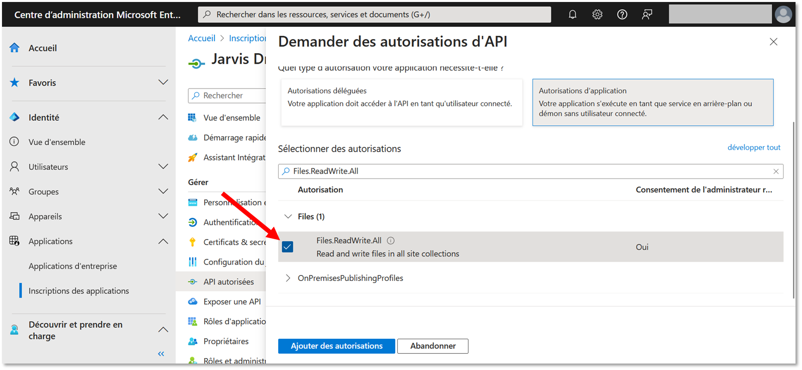Click Assistant Intégration rocket icon

pyautogui.click(x=193, y=158)
